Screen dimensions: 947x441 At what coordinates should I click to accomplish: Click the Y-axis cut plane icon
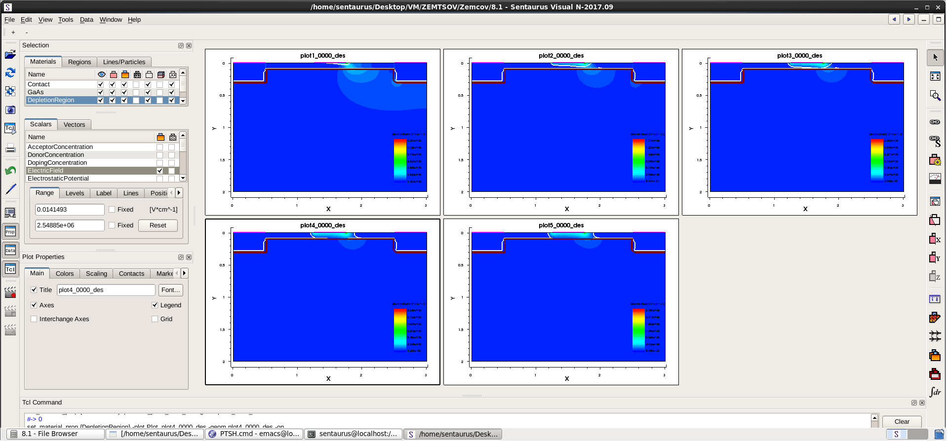pyautogui.click(x=935, y=257)
